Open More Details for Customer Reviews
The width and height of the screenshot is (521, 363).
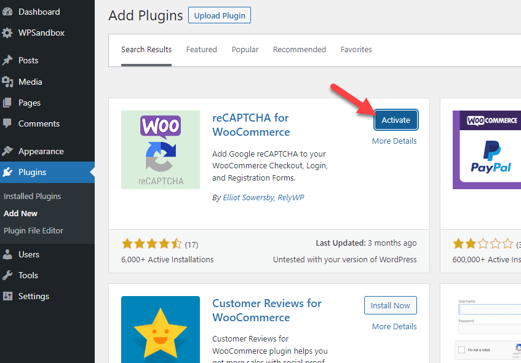point(394,327)
